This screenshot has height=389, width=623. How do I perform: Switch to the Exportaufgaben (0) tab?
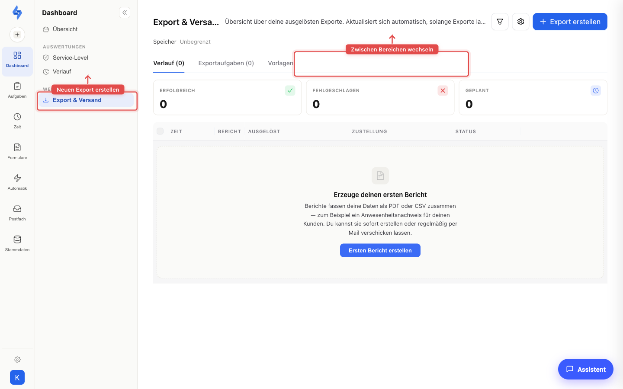tap(226, 63)
